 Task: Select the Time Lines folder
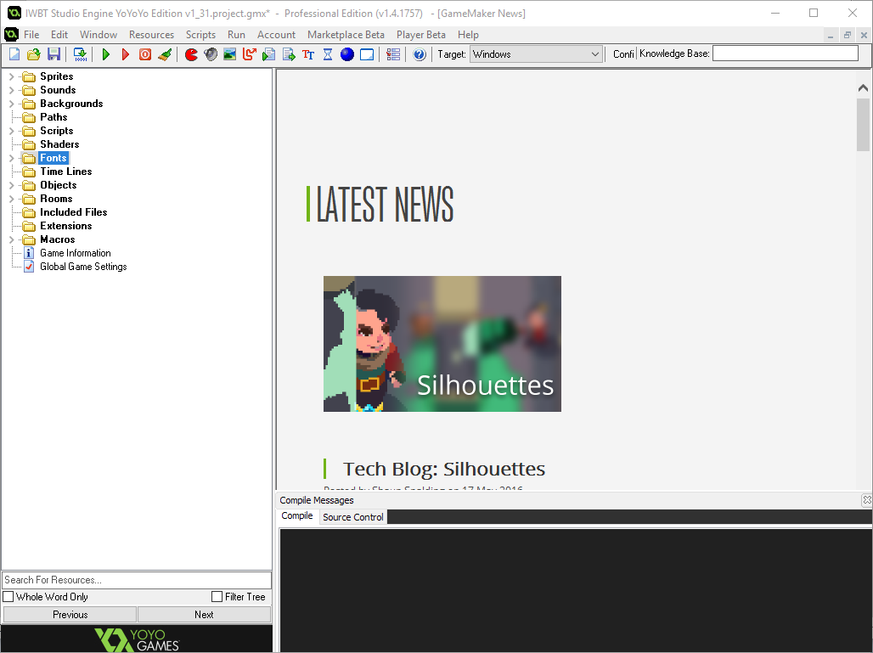[65, 172]
